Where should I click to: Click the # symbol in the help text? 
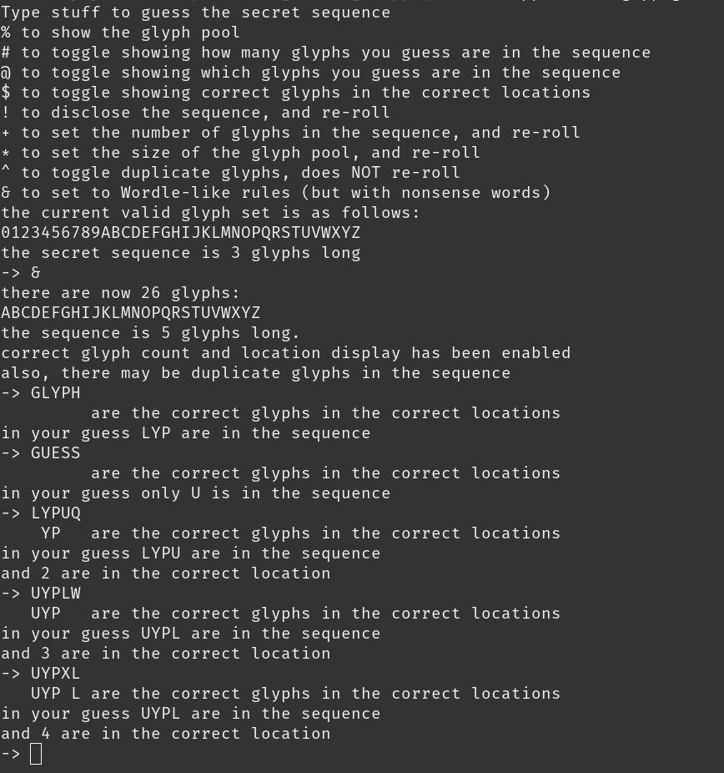pyautogui.click(x=6, y=53)
